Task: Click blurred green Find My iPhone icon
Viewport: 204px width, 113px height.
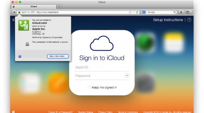Action: [x=145, y=42]
